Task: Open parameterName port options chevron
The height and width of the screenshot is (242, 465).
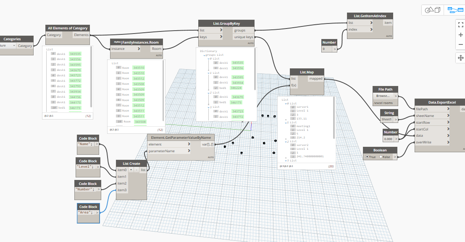Action: point(189,151)
